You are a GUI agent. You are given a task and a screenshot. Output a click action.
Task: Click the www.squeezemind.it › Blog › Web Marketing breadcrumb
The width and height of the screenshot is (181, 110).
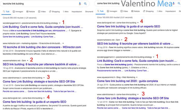click(116, 77)
